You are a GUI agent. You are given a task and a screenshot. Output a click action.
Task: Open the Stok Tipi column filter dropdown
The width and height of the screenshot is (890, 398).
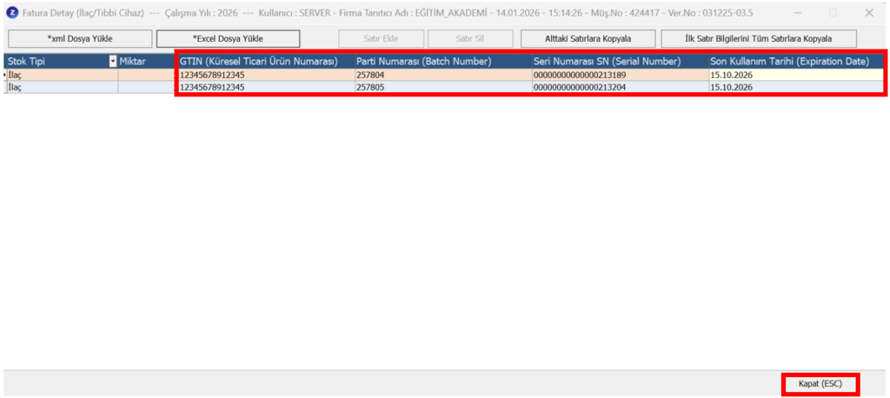pos(113,62)
